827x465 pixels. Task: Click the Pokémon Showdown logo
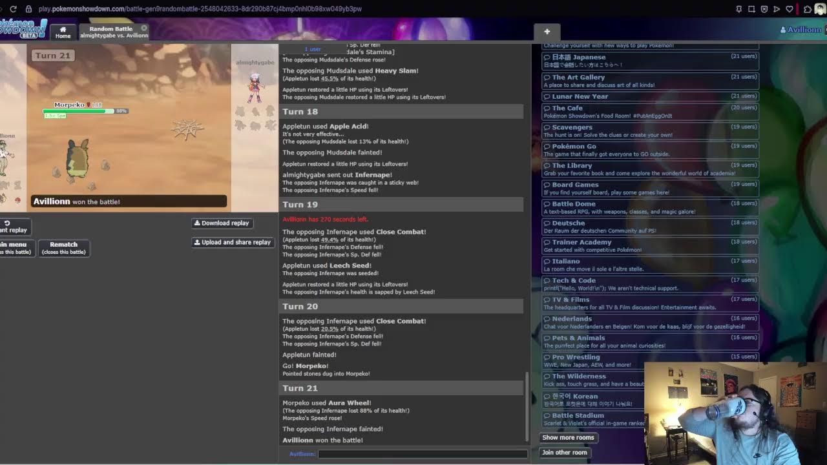tap(23, 30)
